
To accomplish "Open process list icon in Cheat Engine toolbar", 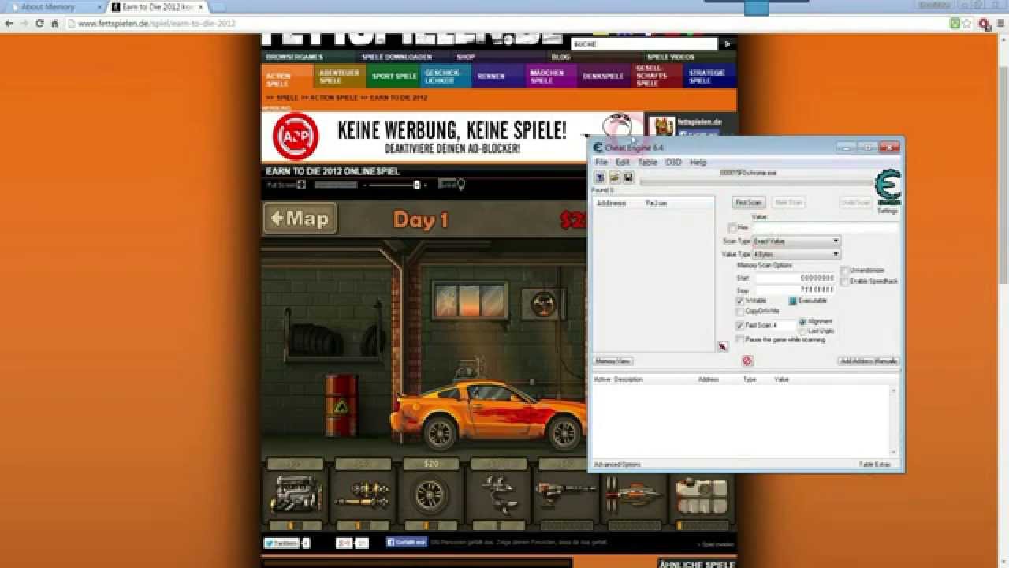I will tap(600, 177).
